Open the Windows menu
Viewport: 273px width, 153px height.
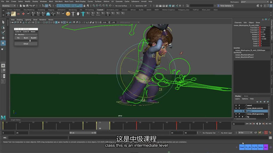pyautogui.click(x=43, y=1)
